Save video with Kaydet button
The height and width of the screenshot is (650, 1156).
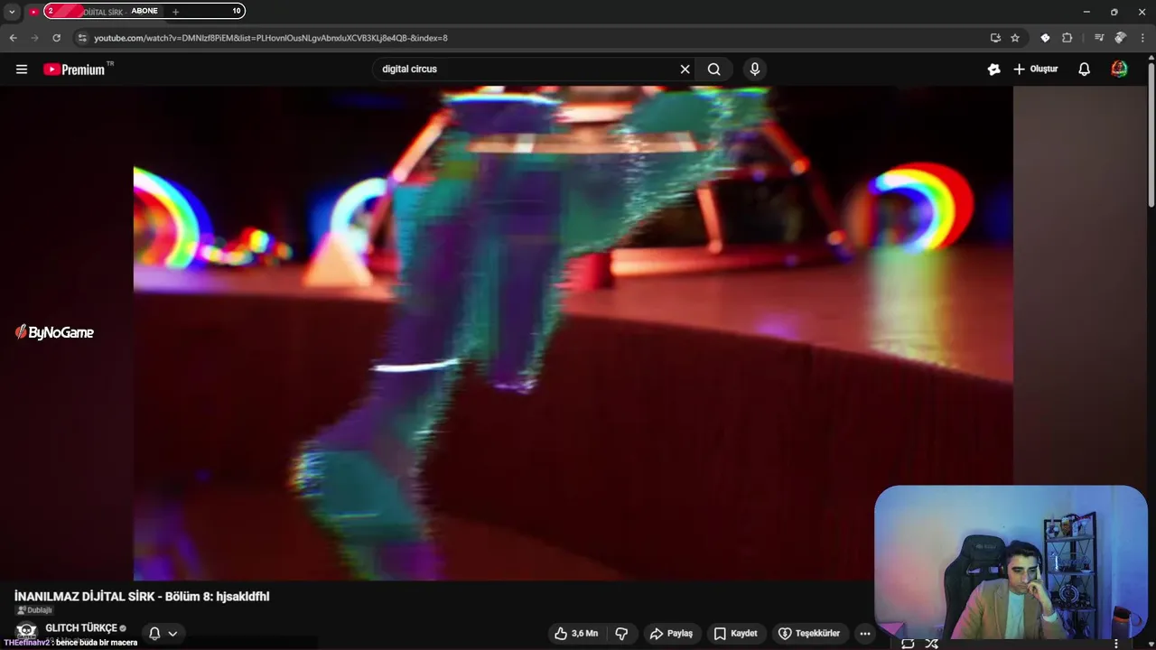pyautogui.click(x=735, y=634)
